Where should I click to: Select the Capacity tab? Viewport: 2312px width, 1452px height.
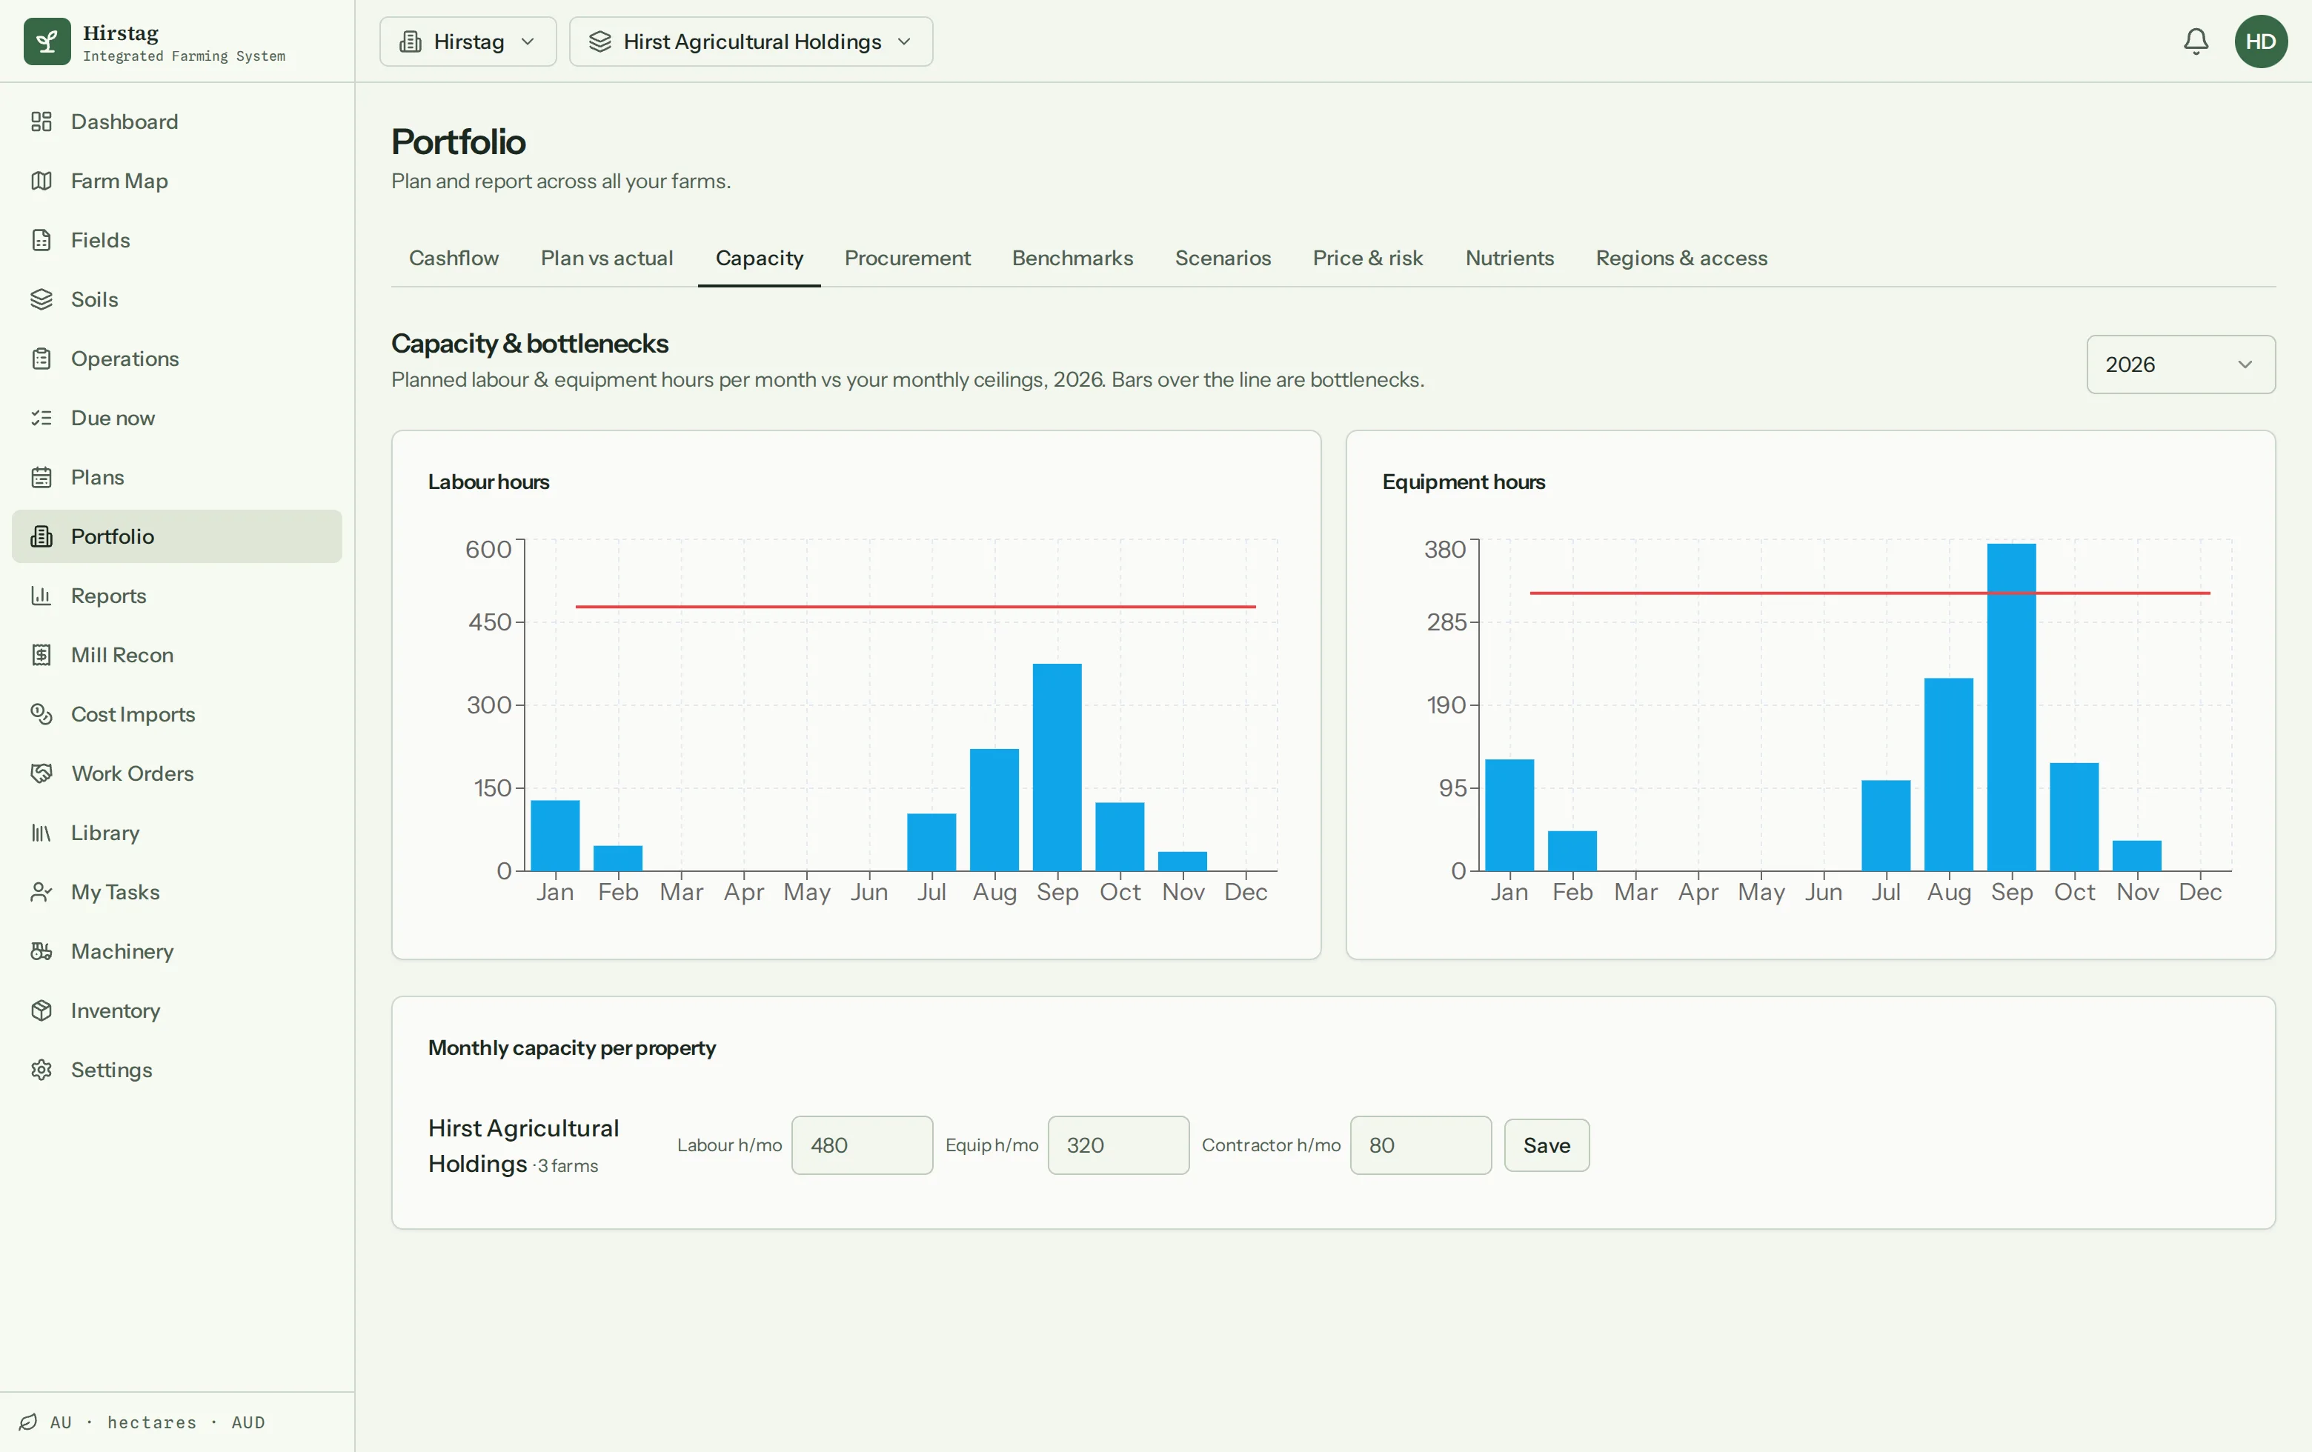(760, 258)
